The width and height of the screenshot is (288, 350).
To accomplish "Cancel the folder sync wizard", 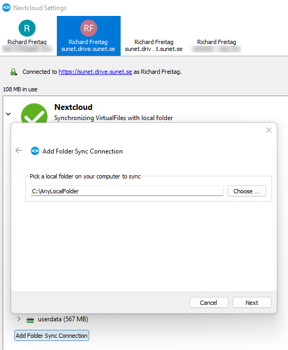I will click(x=209, y=302).
